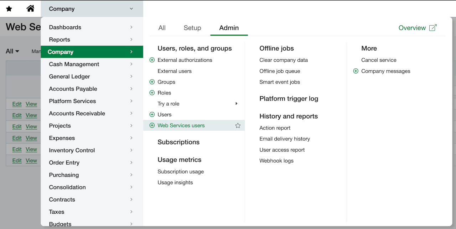
Task: Open Email delivery history
Action: (285, 139)
